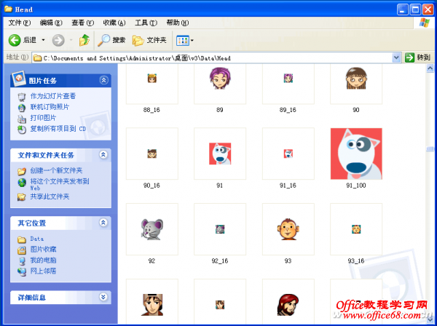
Task: Expand the 详细信息 panel
Action: (x=103, y=297)
